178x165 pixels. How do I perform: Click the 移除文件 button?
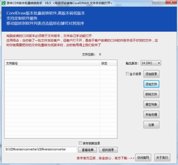pos(151,94)
